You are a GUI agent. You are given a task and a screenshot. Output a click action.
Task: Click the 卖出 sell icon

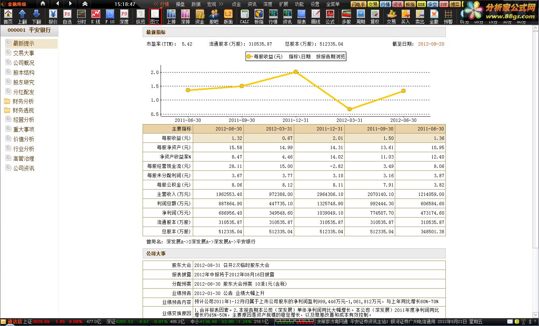coord(420,16)
